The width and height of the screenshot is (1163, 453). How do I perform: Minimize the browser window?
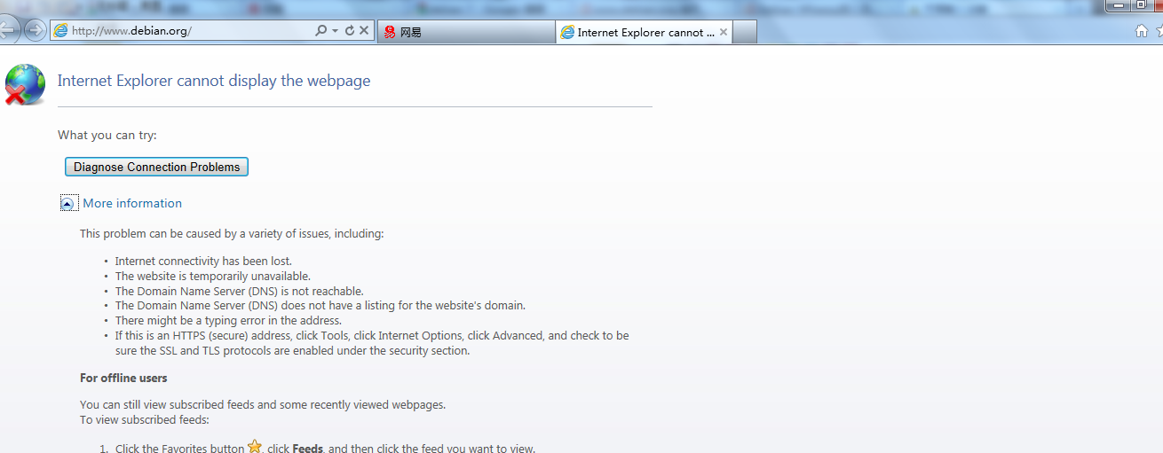point(1118,4)
